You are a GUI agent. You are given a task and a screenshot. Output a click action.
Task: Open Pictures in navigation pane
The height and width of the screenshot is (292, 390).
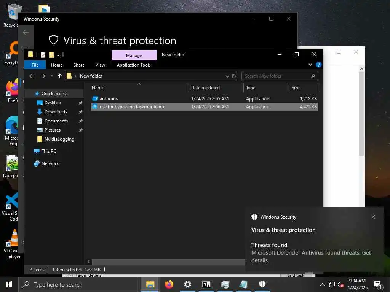52,130
